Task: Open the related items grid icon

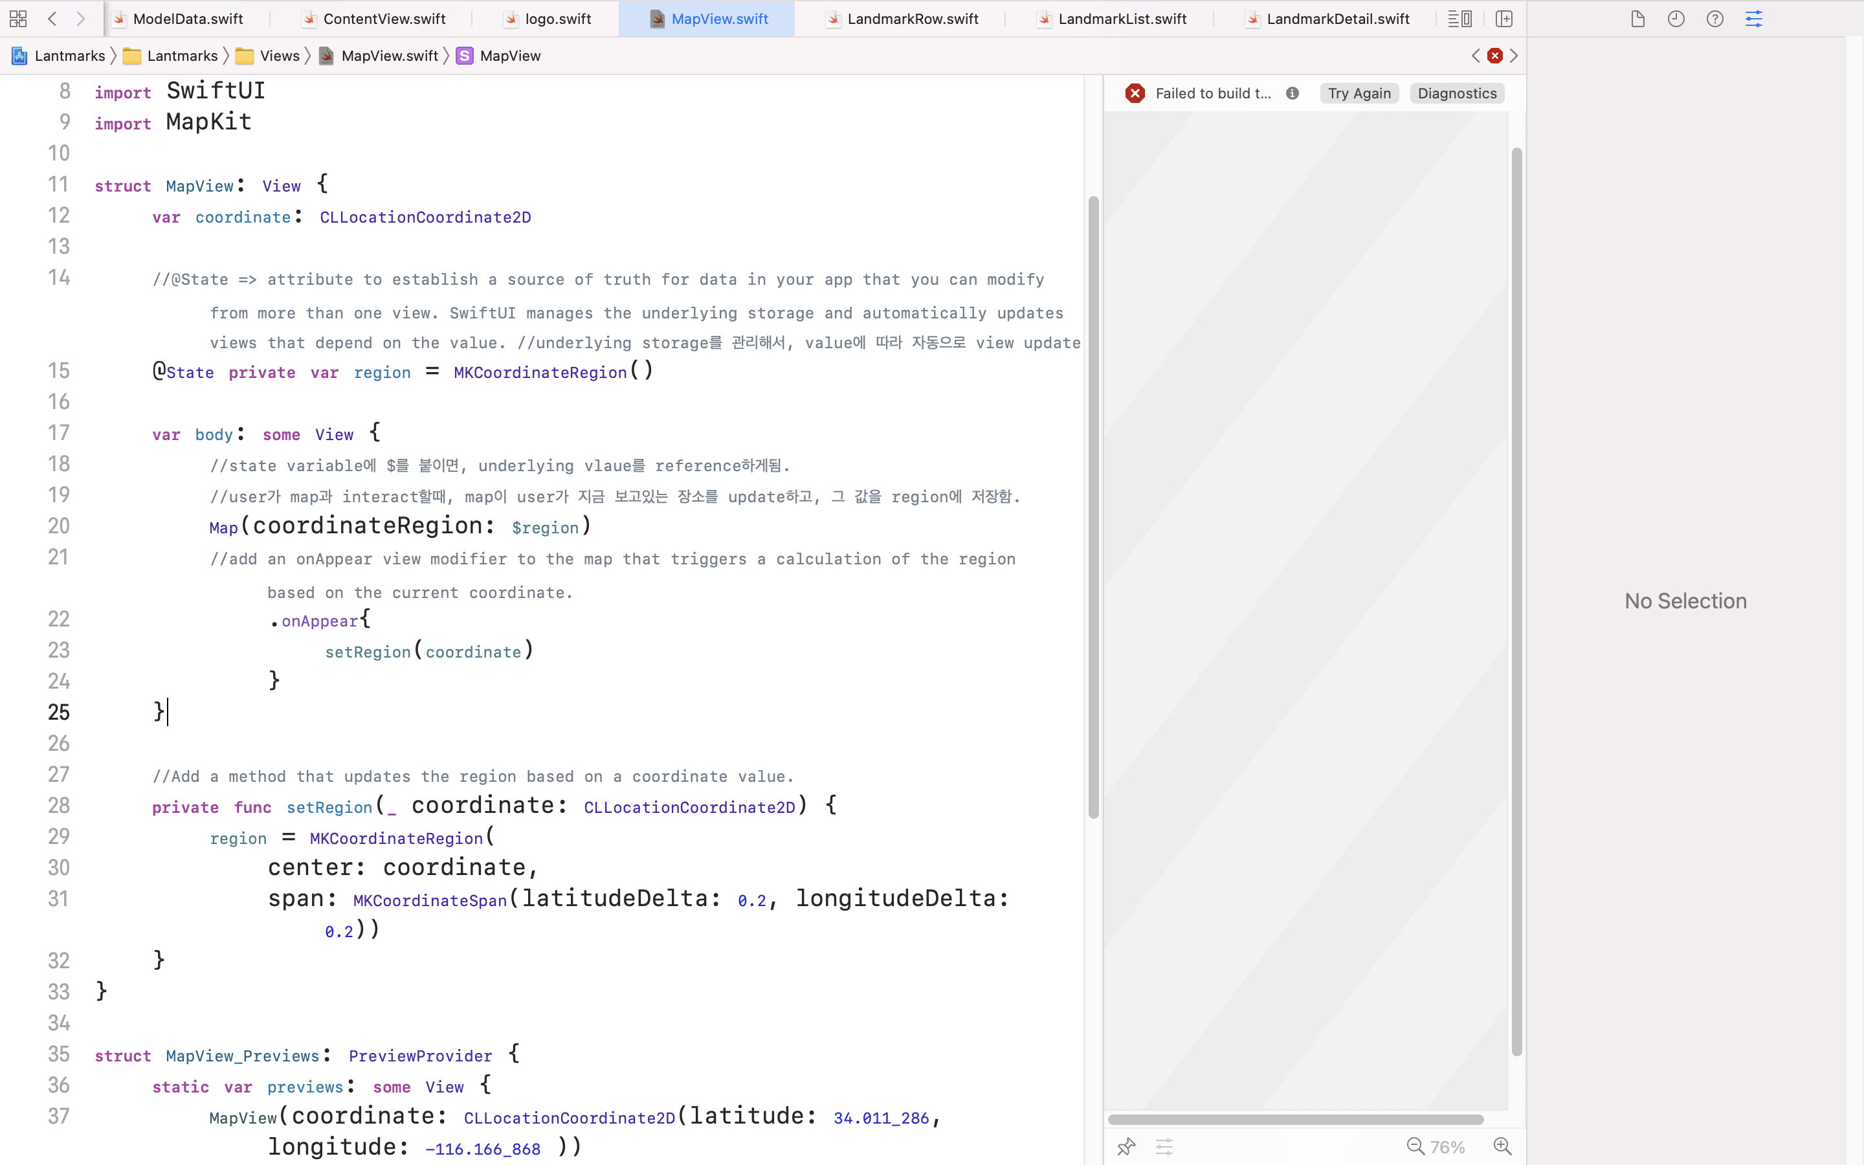Action: point(19,19)
